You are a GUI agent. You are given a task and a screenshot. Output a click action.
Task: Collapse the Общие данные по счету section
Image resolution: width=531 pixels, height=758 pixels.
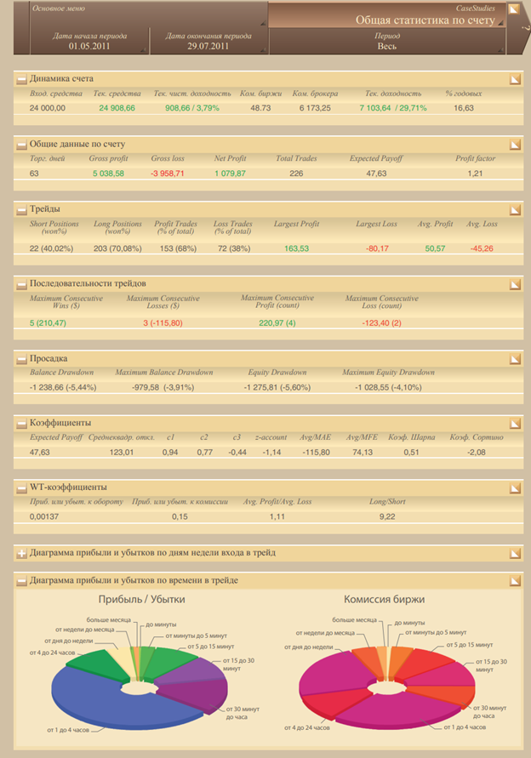21,145
